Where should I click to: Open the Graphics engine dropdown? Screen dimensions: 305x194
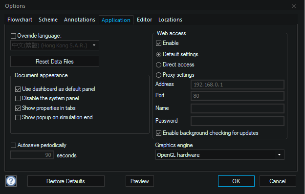pos(220,155)
